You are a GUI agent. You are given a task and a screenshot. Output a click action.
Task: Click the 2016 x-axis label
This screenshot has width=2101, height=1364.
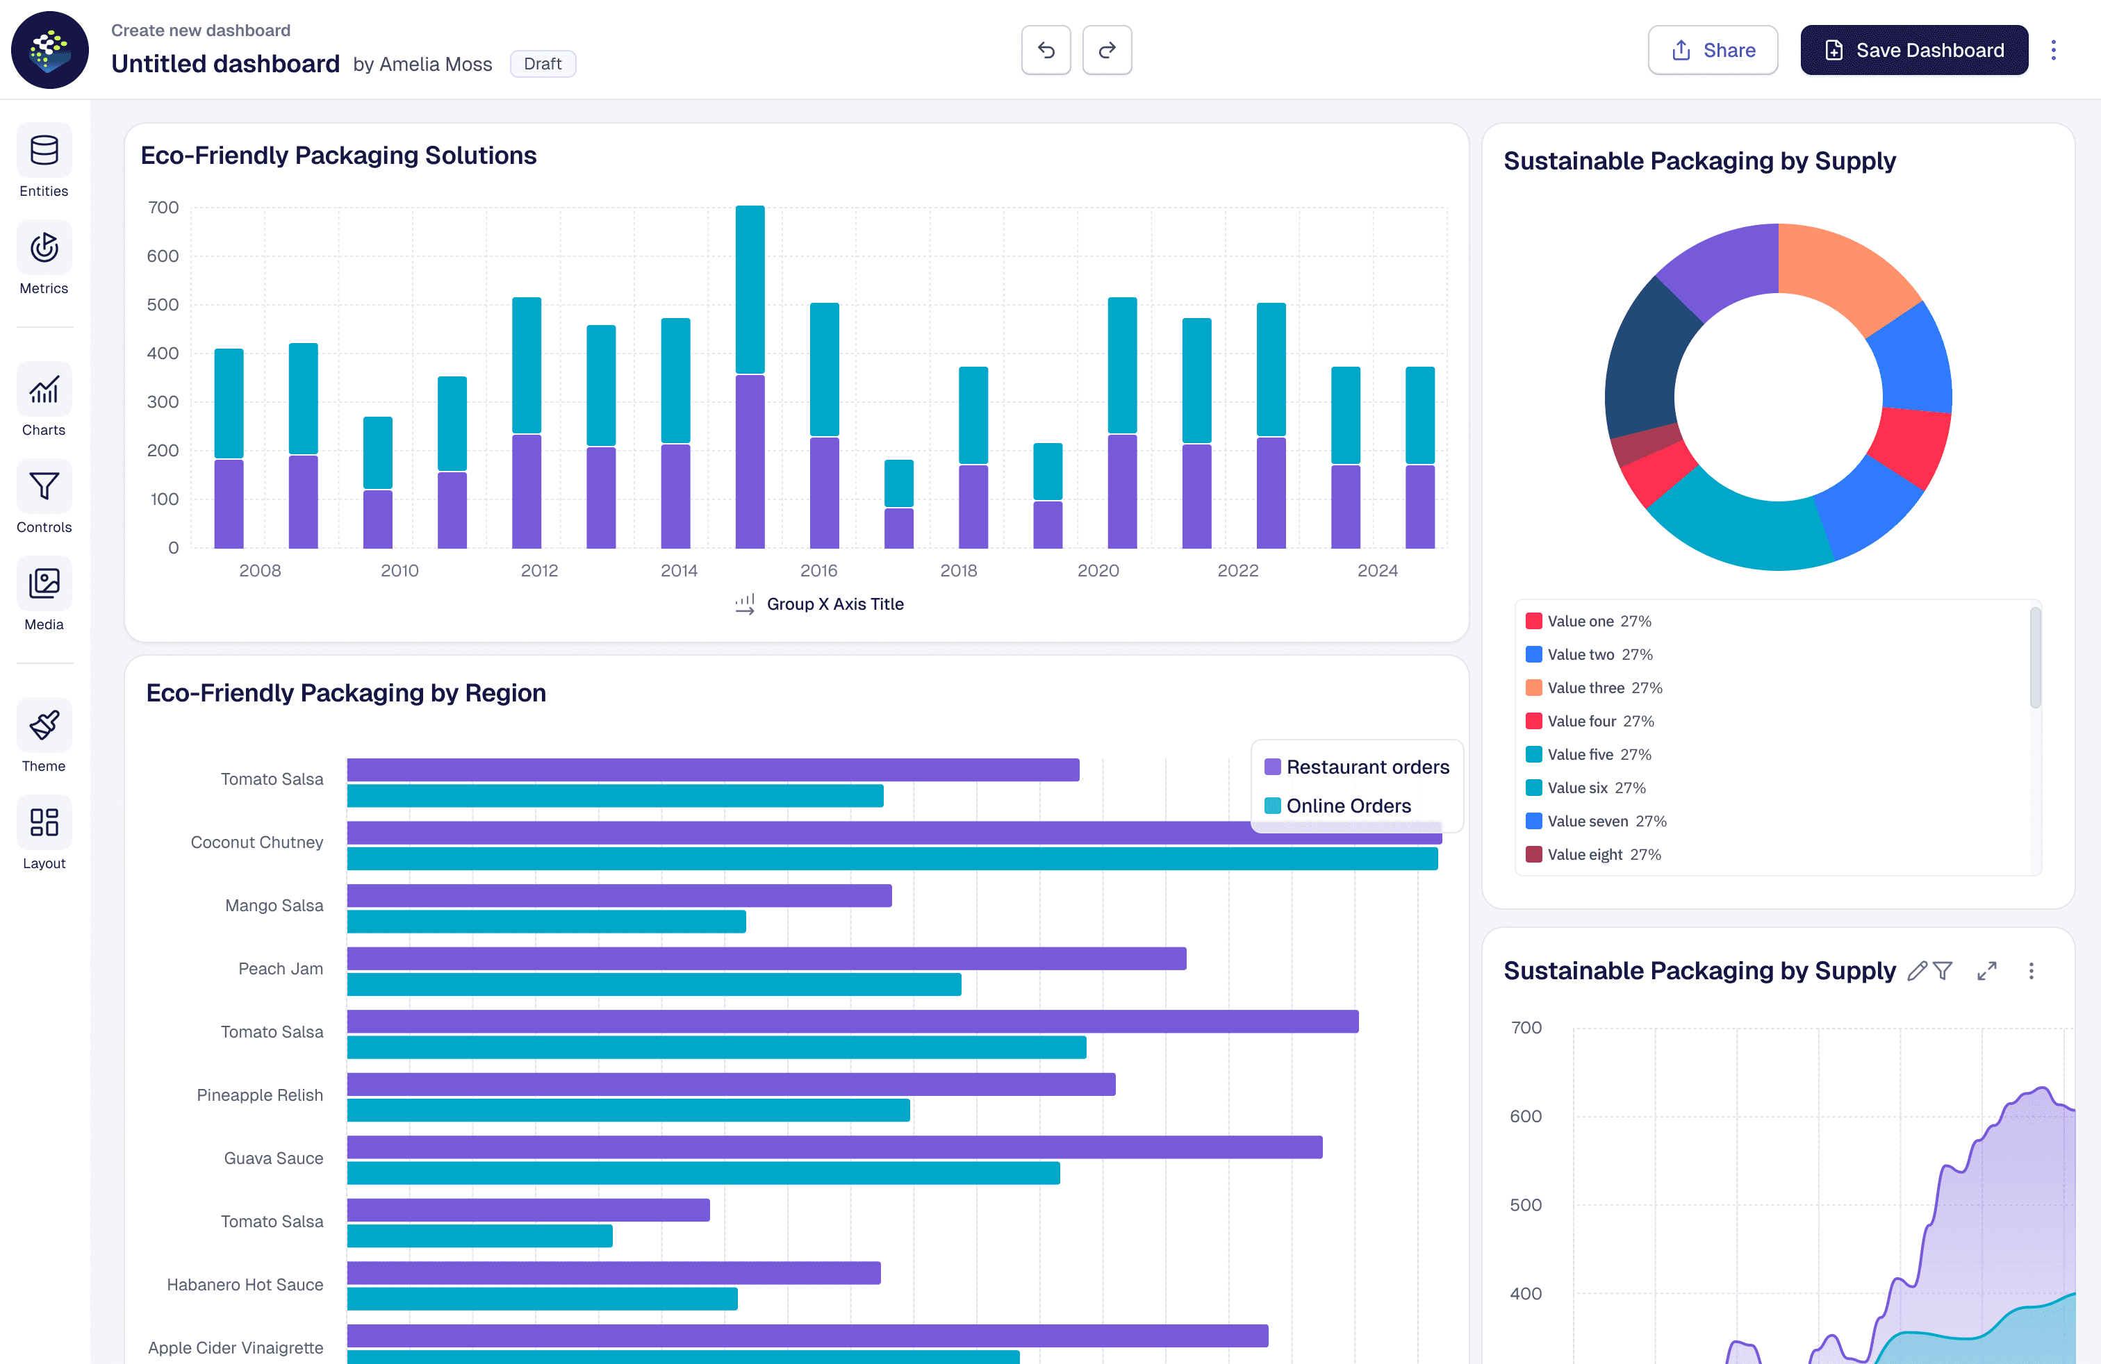click(x=818, y=571)
